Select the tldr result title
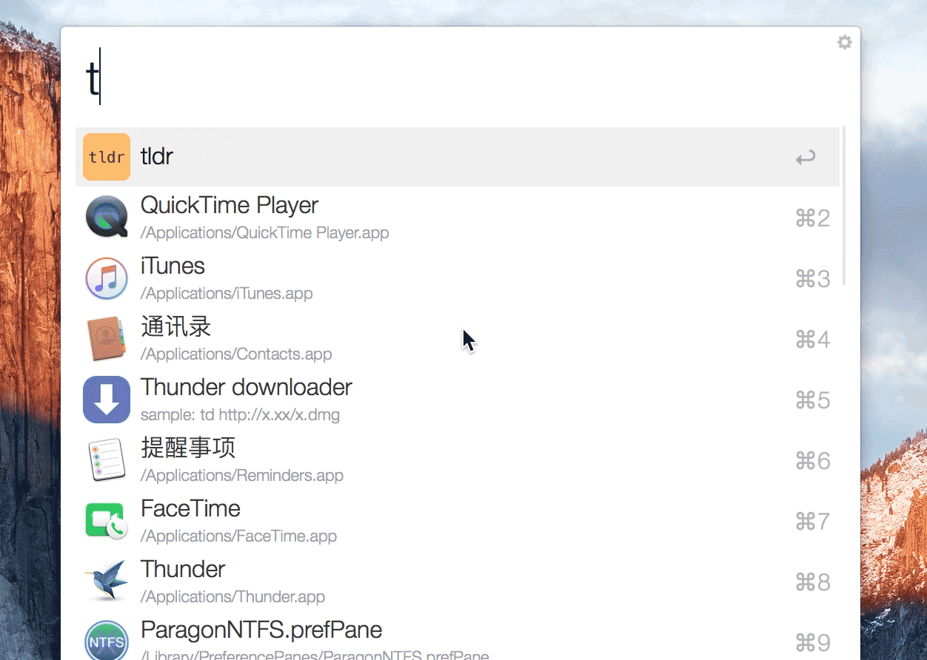 point(157,156)
